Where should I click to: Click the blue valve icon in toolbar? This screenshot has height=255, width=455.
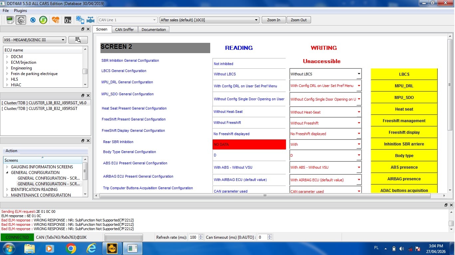(90, 20)
